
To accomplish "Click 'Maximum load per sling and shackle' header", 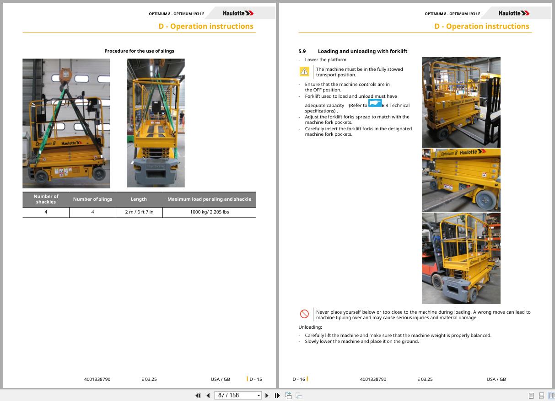I will (209, 199).
